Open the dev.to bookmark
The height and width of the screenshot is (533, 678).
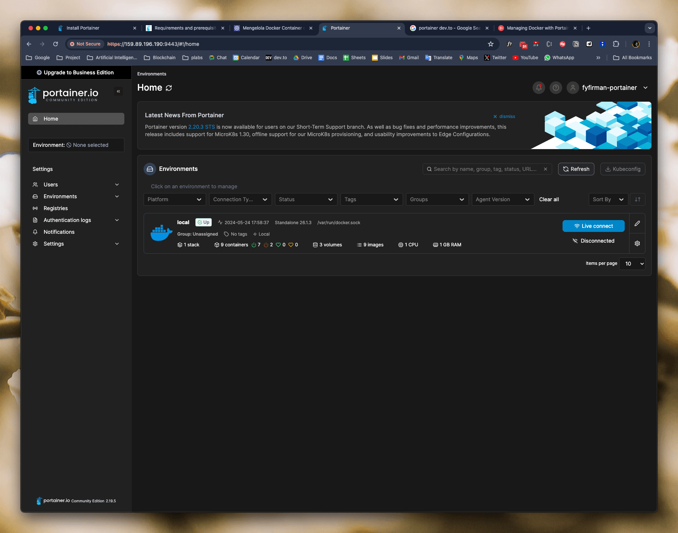(x=276, y=58)
